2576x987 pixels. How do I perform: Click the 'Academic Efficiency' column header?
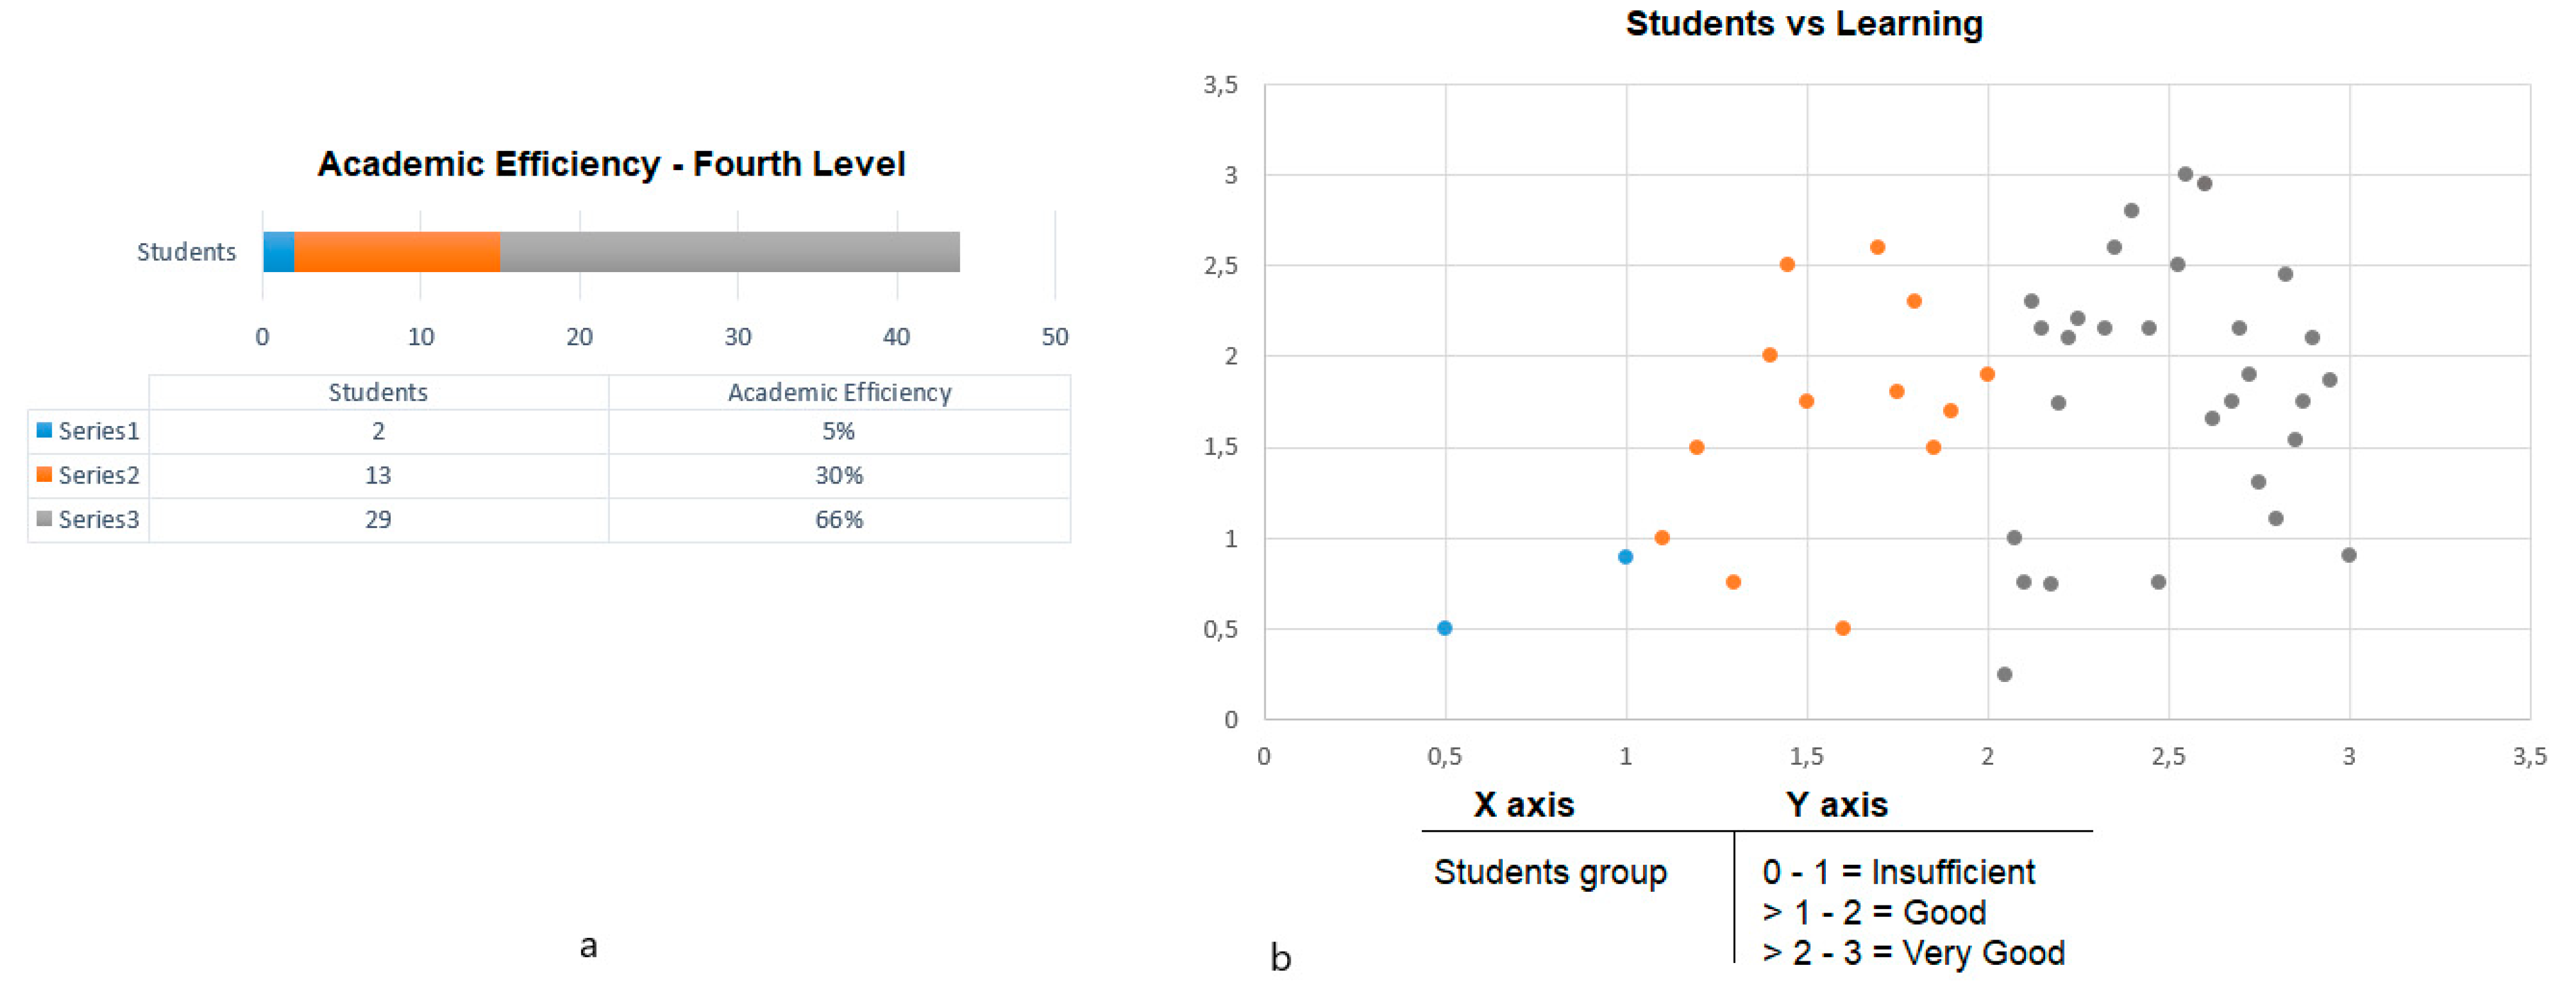pyautogui.click(x=839, y=392)
